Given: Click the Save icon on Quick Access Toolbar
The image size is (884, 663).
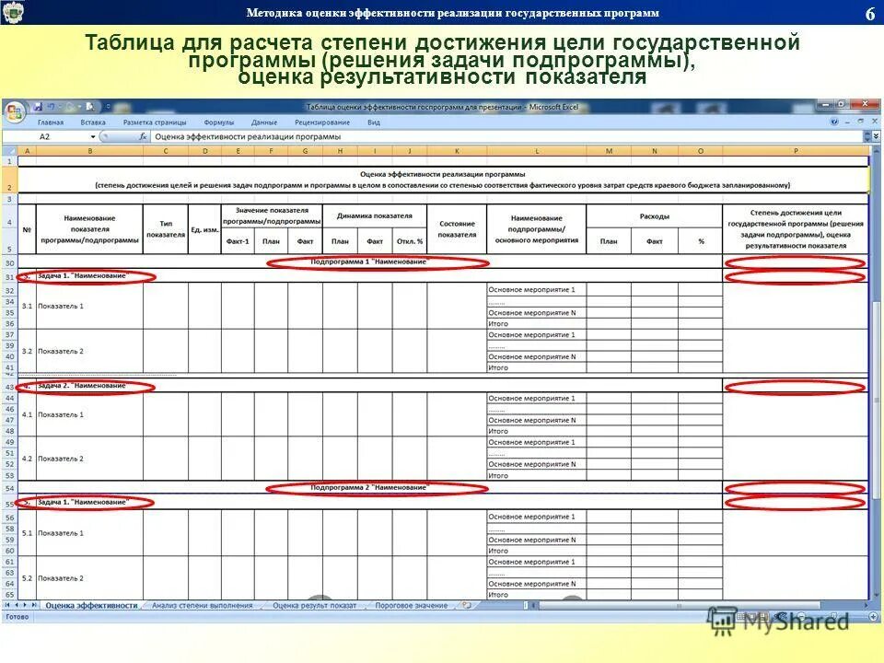Looking at the screenshot, I should click(x=38, y=106).
